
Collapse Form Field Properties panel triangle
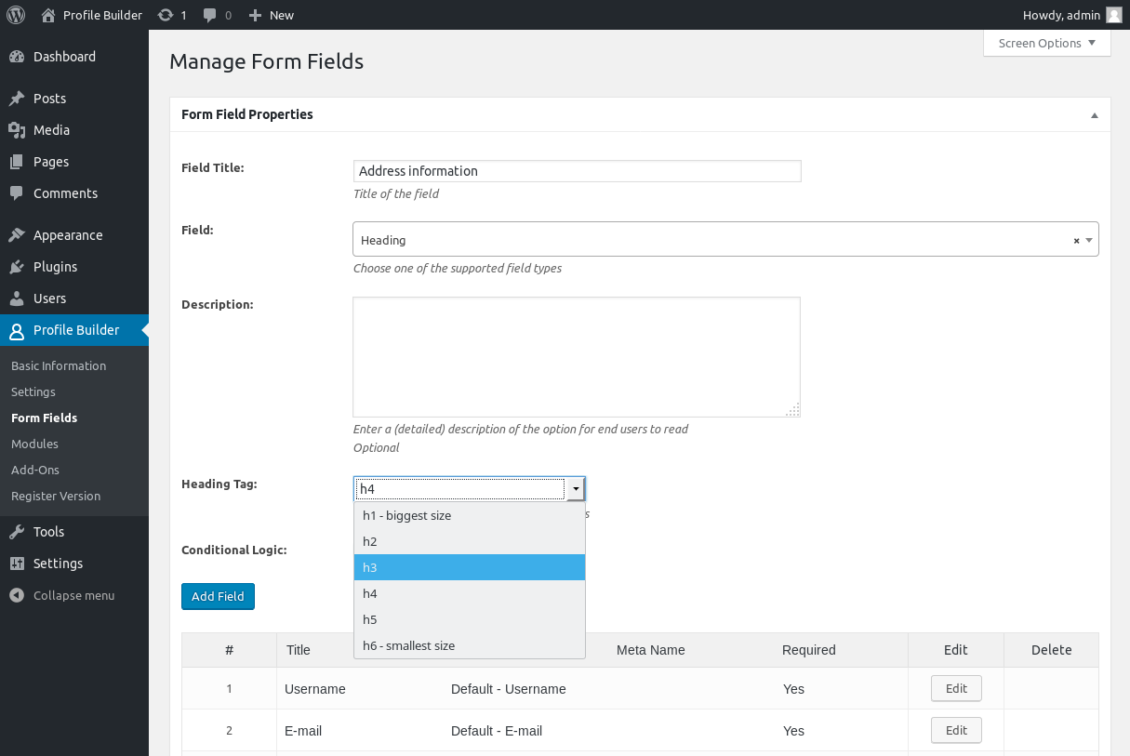coord(1095,115)
